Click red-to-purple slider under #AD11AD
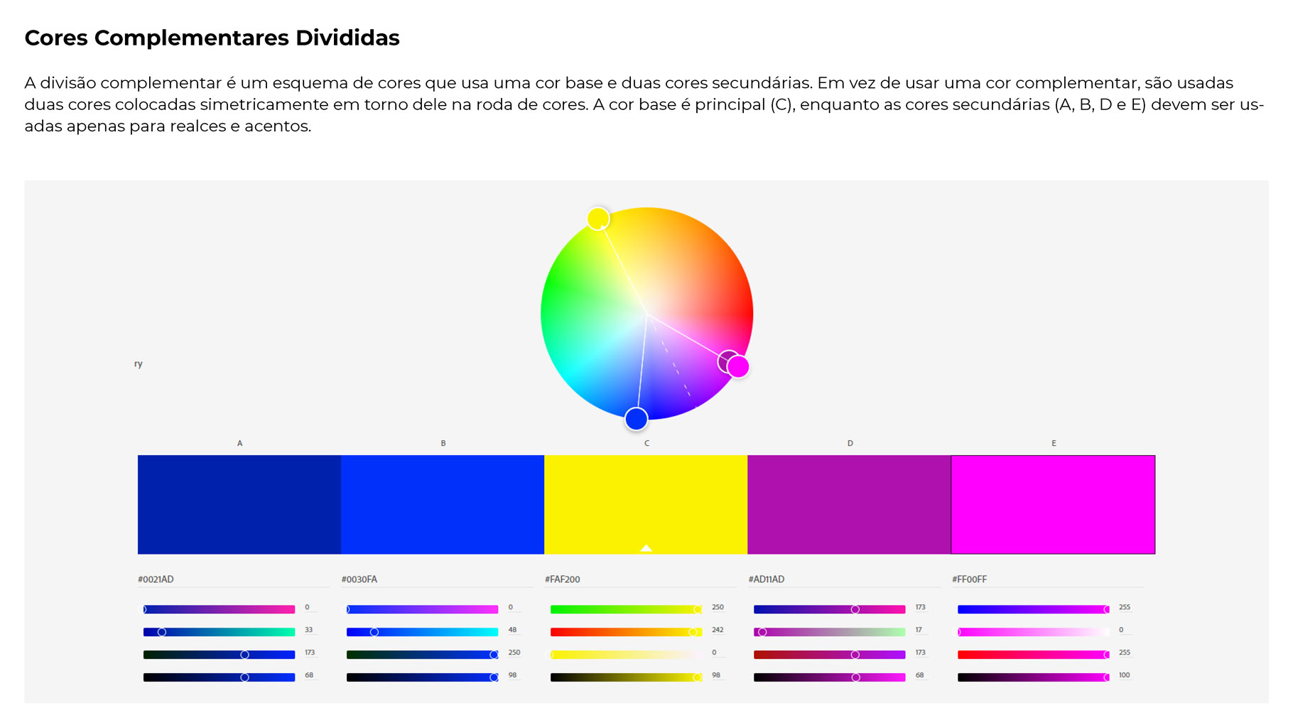 [x=829, y=655]
